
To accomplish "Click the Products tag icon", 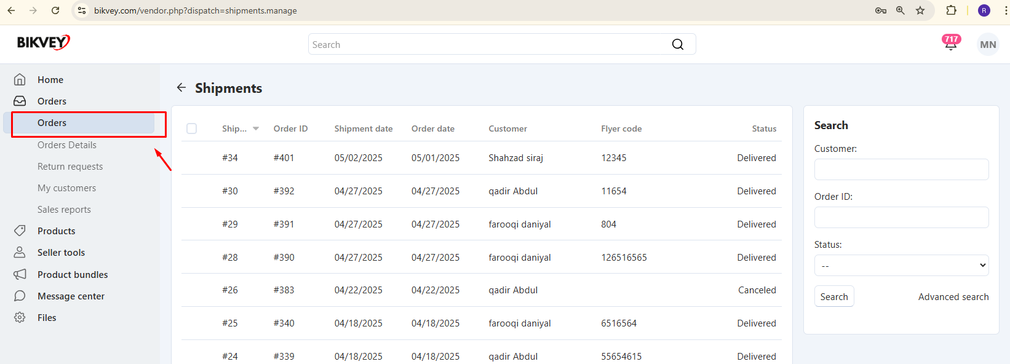I will click(20, 231).
